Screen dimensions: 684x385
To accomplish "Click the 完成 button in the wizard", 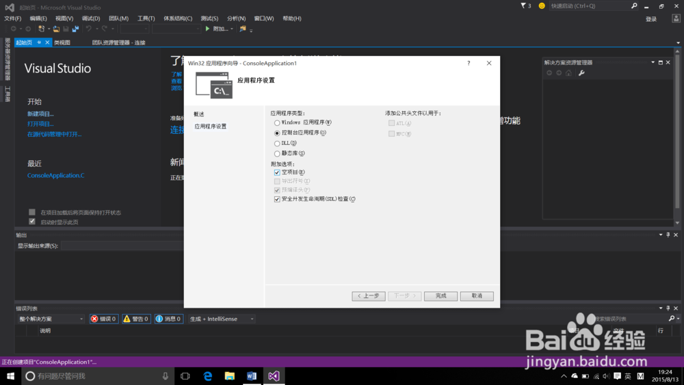I will pos(440,296).
